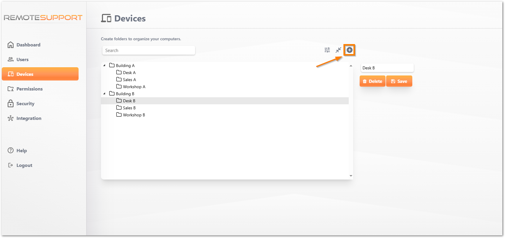This screenshot has width=505, height=238.
Task: Click the RemoteSupport logo
Action: coord(43,18)
